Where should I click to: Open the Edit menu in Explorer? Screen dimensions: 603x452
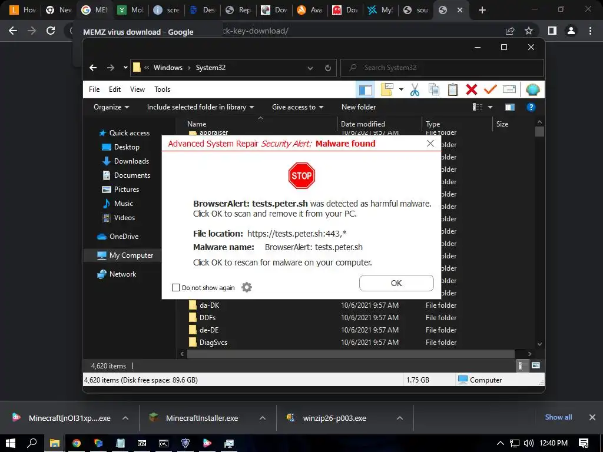(115, 89)
